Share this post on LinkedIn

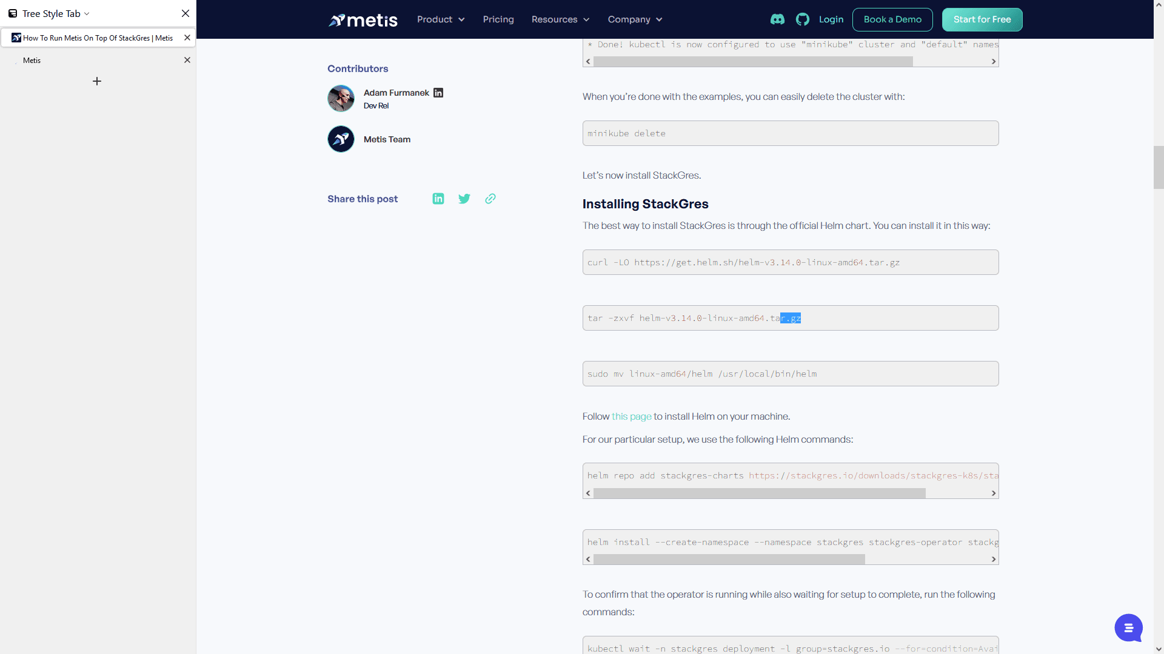click(438, 199)
